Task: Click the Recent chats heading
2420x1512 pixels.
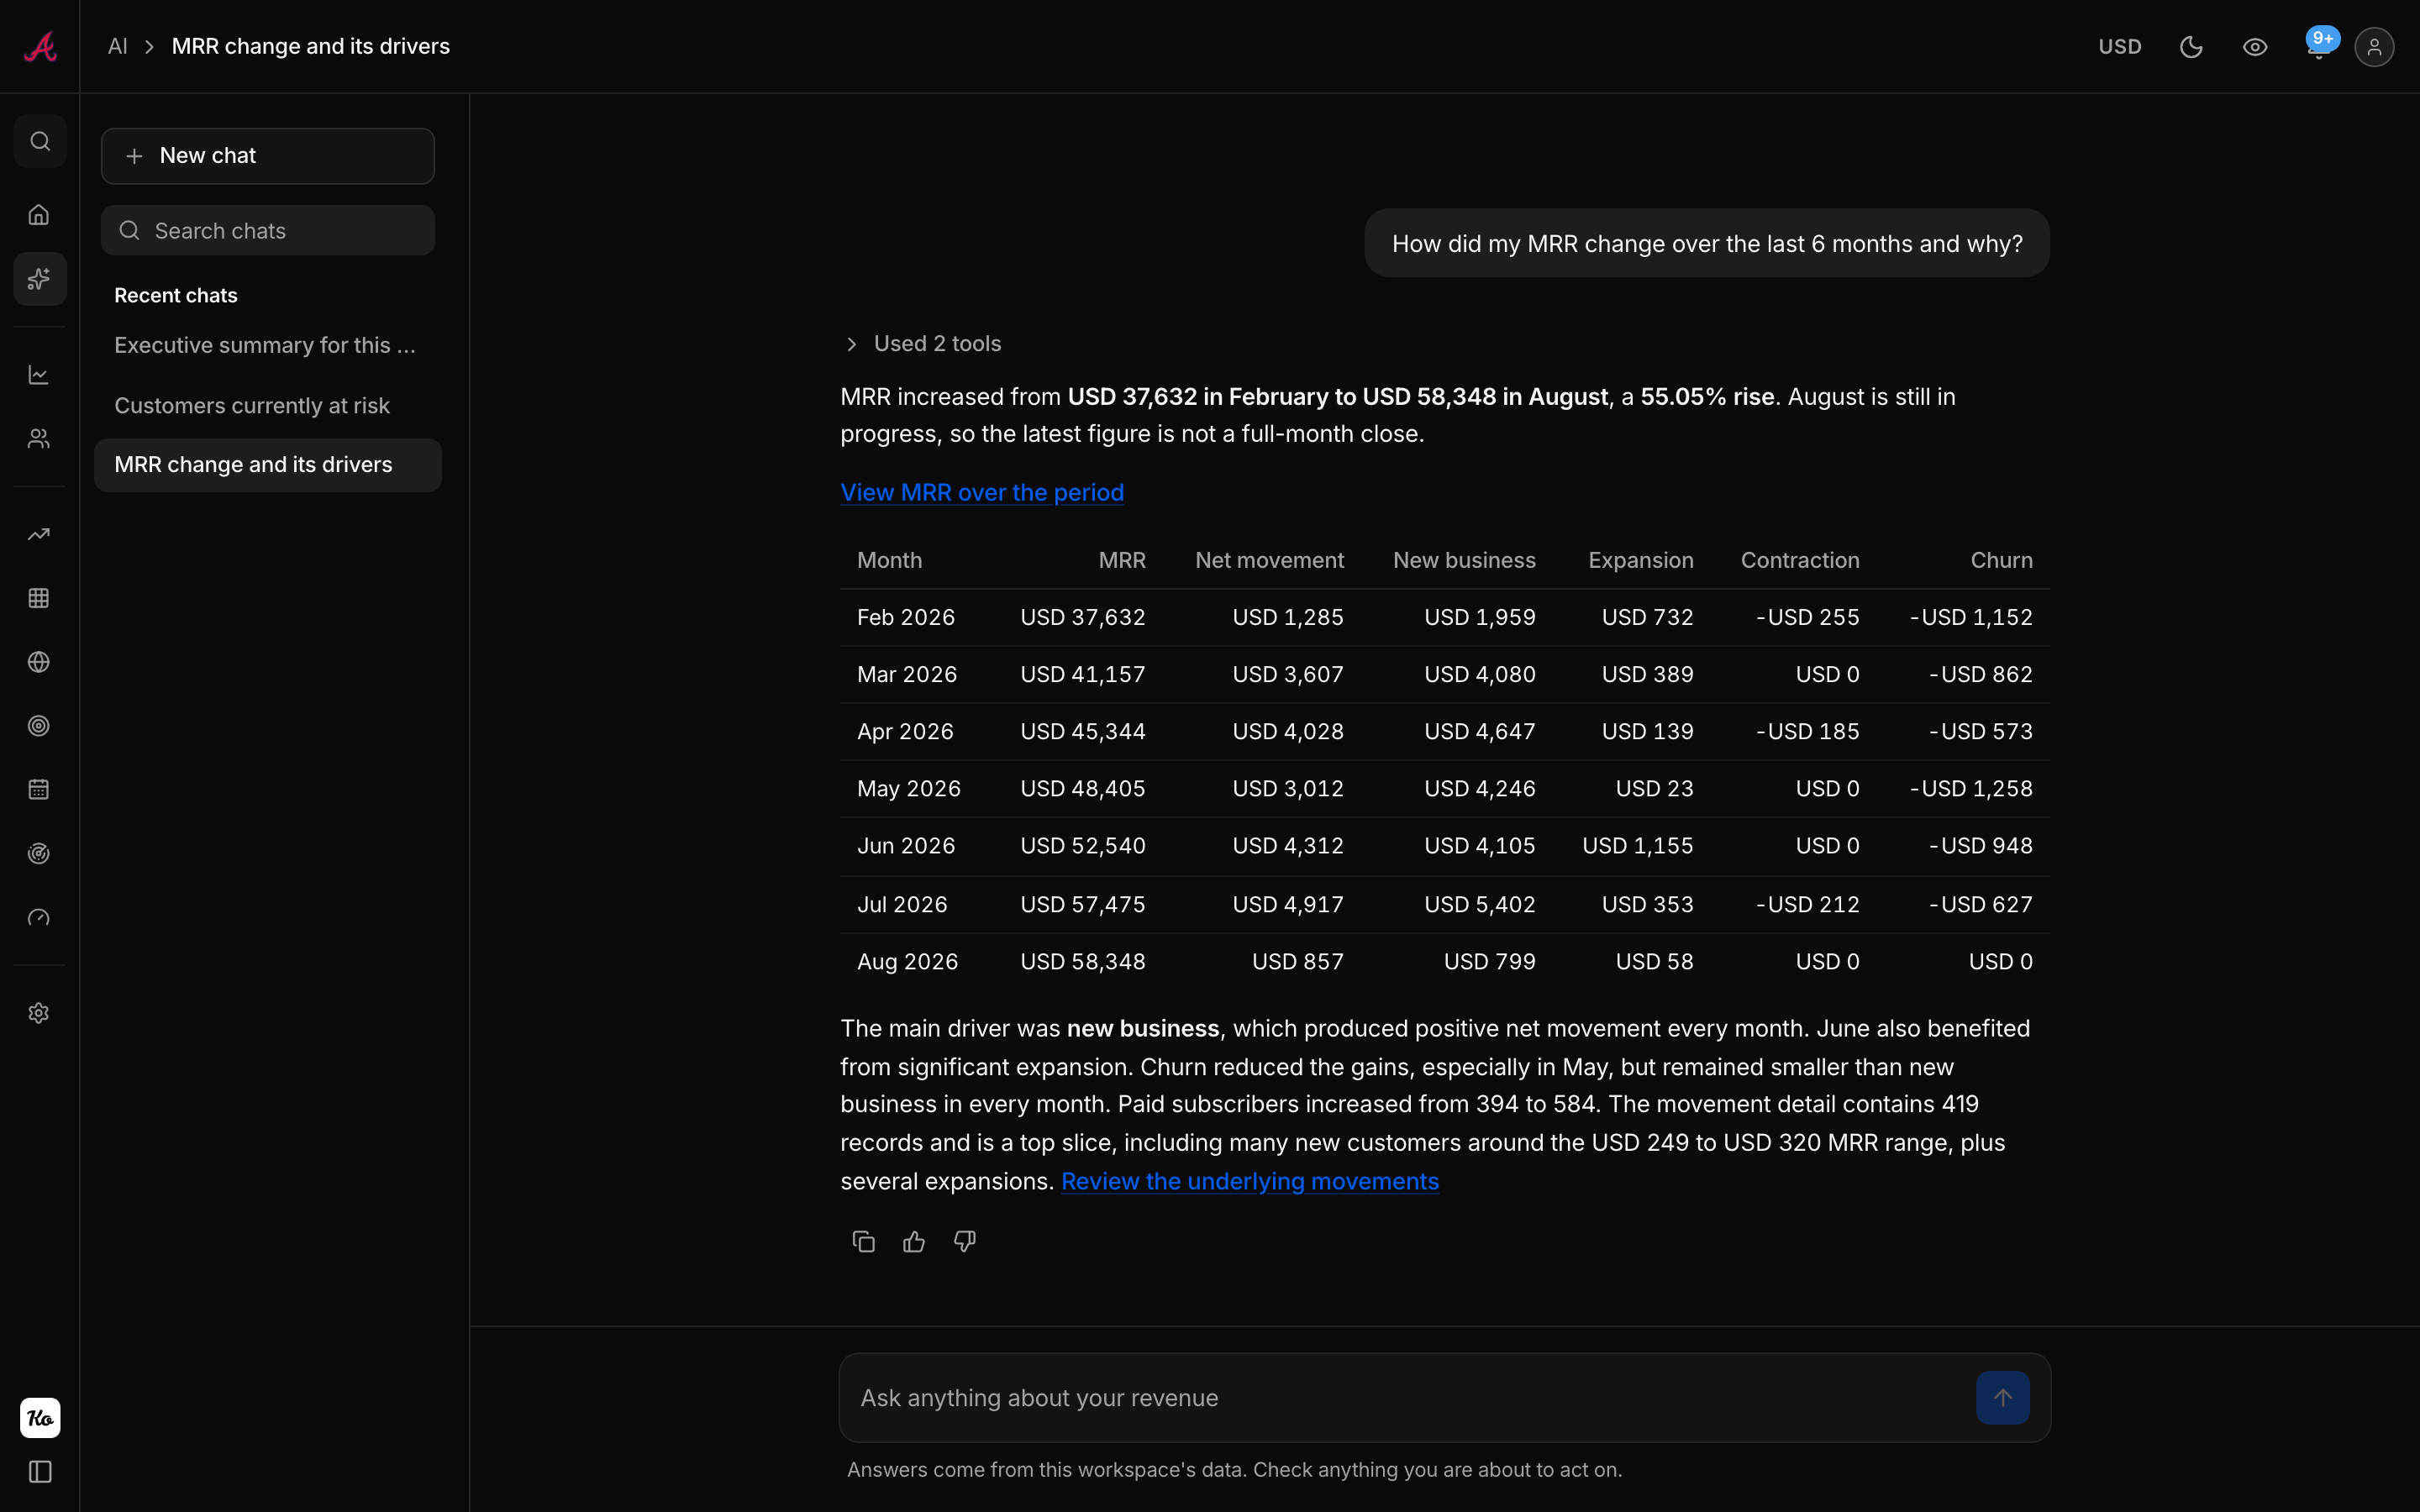Action: pyautogui.click(x=176, y=296)
